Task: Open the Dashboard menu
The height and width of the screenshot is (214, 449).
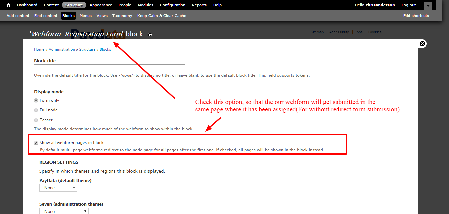Action: coord(27,5)
